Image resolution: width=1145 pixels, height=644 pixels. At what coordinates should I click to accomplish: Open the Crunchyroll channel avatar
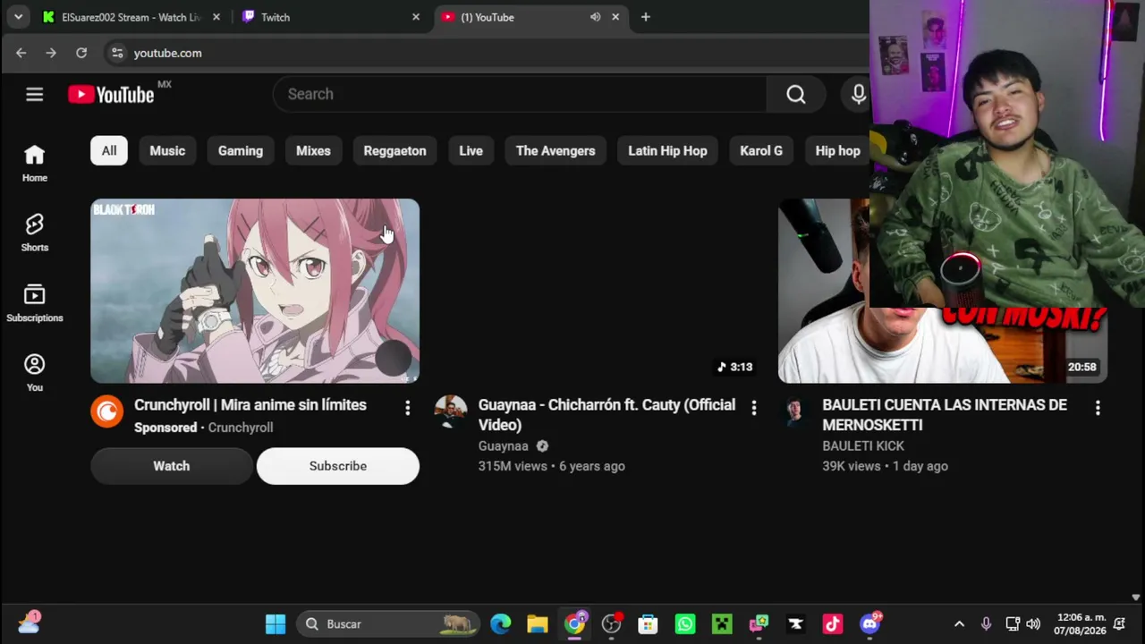[106, 411]
